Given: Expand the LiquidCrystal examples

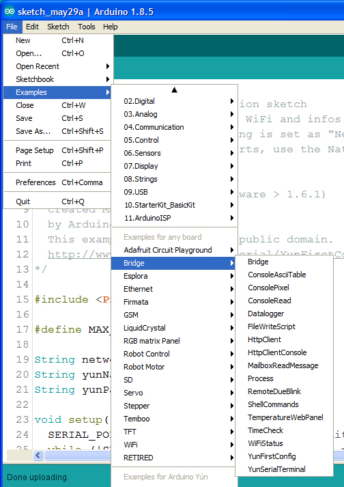Looking at the screenshot, I should click(x=174, y=328).
